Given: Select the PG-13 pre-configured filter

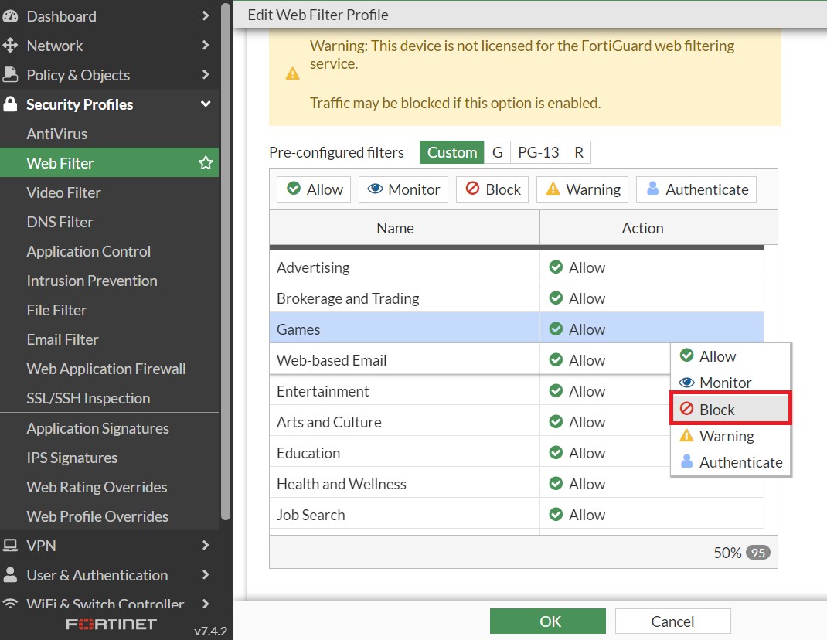Looking at the screenshot, I should (539, 152).
